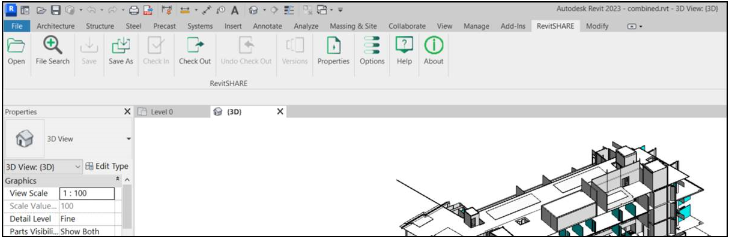The image size is (729, 239).
Task: Click the Edit Type button
Action: pyautogui.click(x=107, y=167)
